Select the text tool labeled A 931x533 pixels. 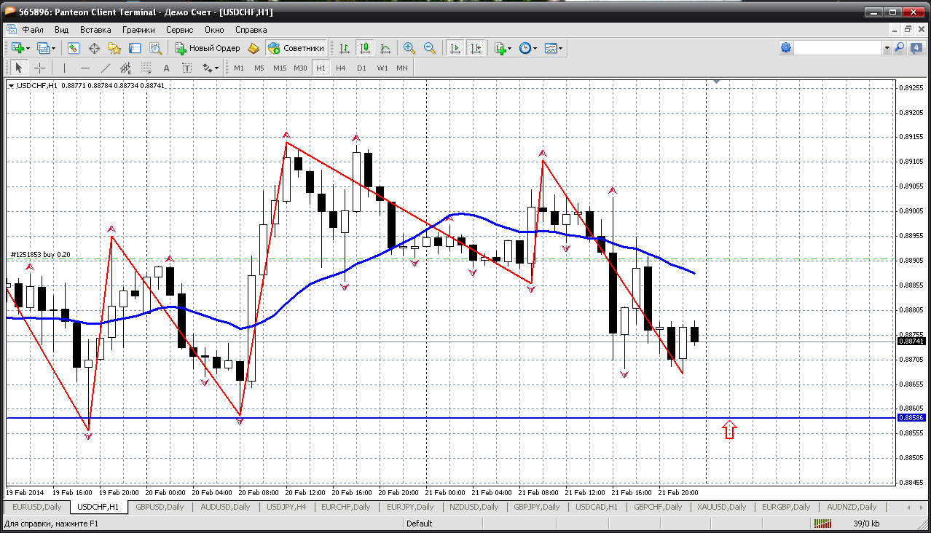pyautogui.click(x=166, y=68)
